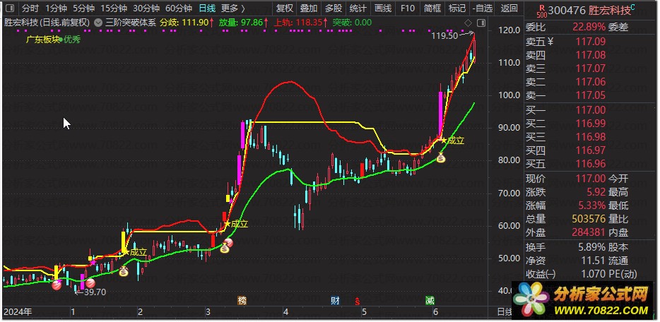Click the 涨幅 value 5.33%
Image resolution: width=660 pixels, height=322 pixels.
tap(591, 205)
